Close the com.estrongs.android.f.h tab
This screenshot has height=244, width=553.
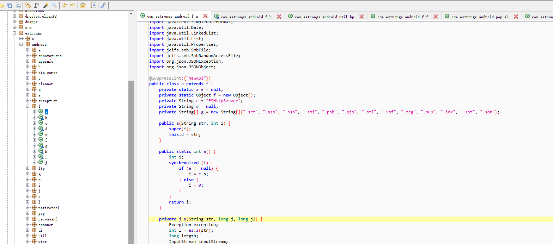point(279,17)
